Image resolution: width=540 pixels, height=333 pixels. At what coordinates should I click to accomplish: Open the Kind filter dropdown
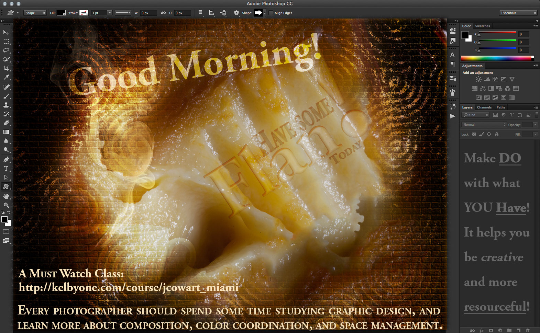[x=475, y=115]
